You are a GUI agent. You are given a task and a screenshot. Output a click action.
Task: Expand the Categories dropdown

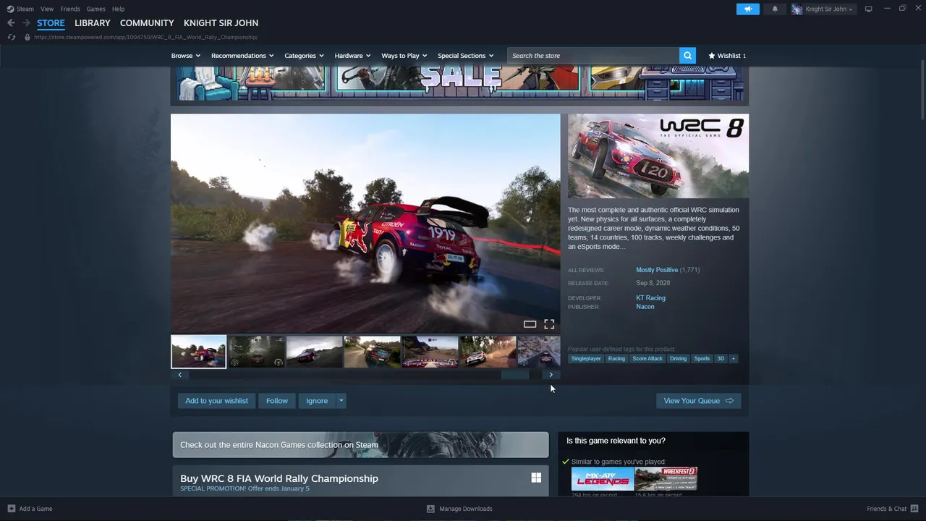coord(303,55)
